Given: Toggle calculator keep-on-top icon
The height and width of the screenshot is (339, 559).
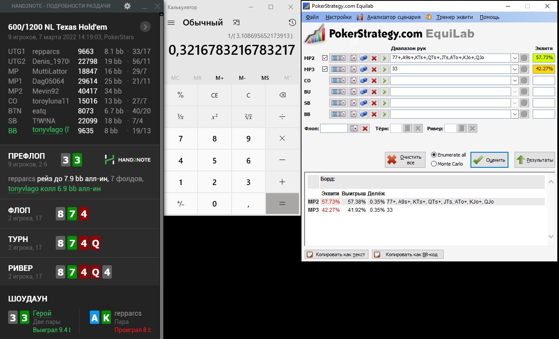Looking at the screenshot, I should [236, 22].
